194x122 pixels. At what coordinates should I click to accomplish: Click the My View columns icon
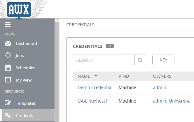pyautogui.click(x=8, y=80)
